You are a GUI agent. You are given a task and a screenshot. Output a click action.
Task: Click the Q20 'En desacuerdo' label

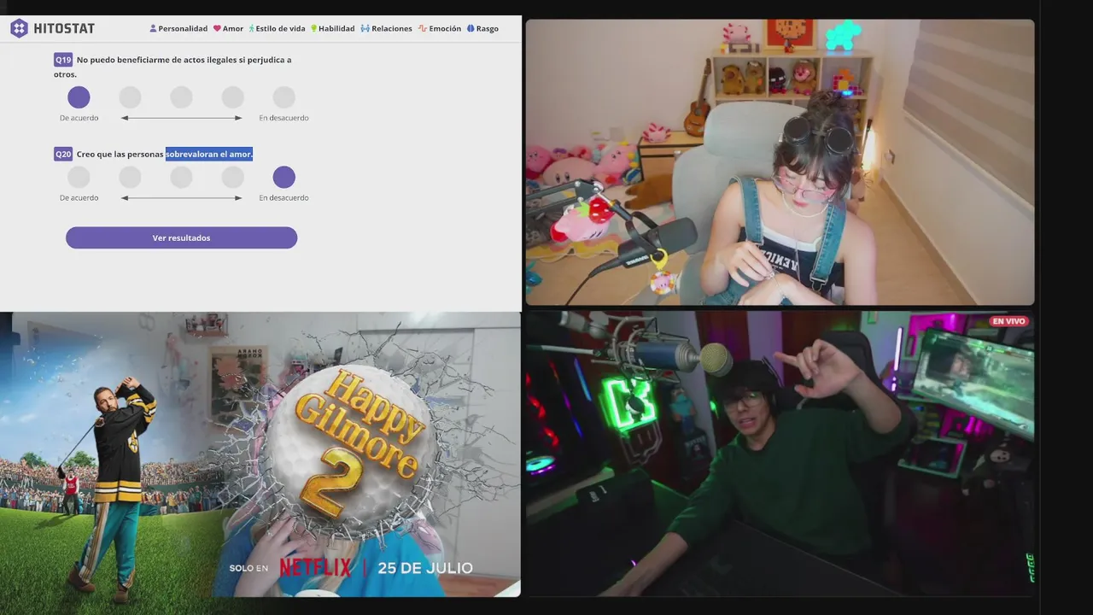click(283, 197)
